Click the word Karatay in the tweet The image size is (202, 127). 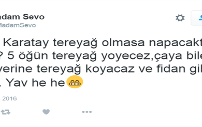[26, 42]
